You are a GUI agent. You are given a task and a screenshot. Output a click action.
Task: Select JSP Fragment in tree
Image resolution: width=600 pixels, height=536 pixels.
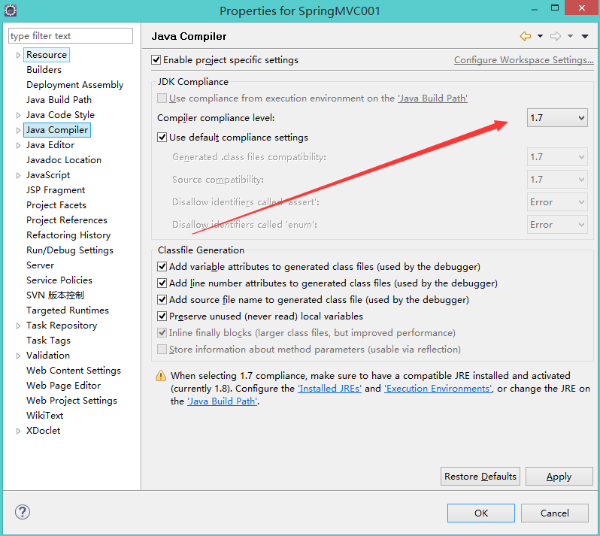56,190
